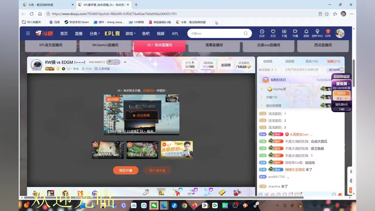Open the 活跃榜 ranking tab
Viewport: 375px width, 211px height.
290,61
